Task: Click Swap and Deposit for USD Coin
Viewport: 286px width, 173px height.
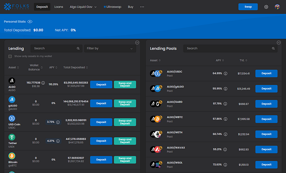Action: (125, 122)
